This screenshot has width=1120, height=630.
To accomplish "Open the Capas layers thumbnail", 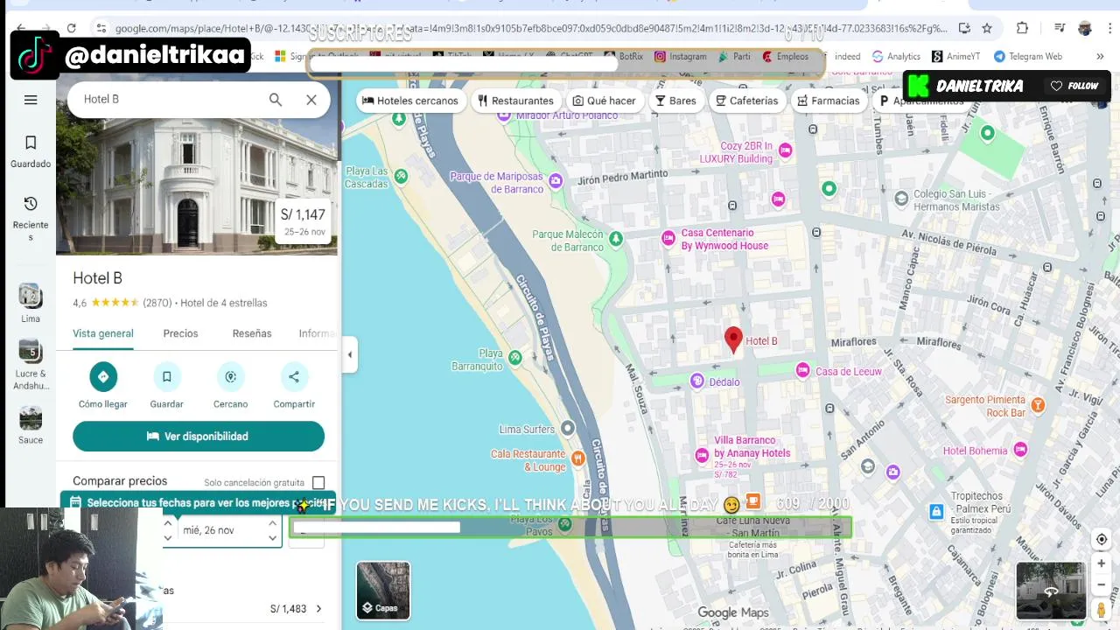I will [x=383, y=590].
